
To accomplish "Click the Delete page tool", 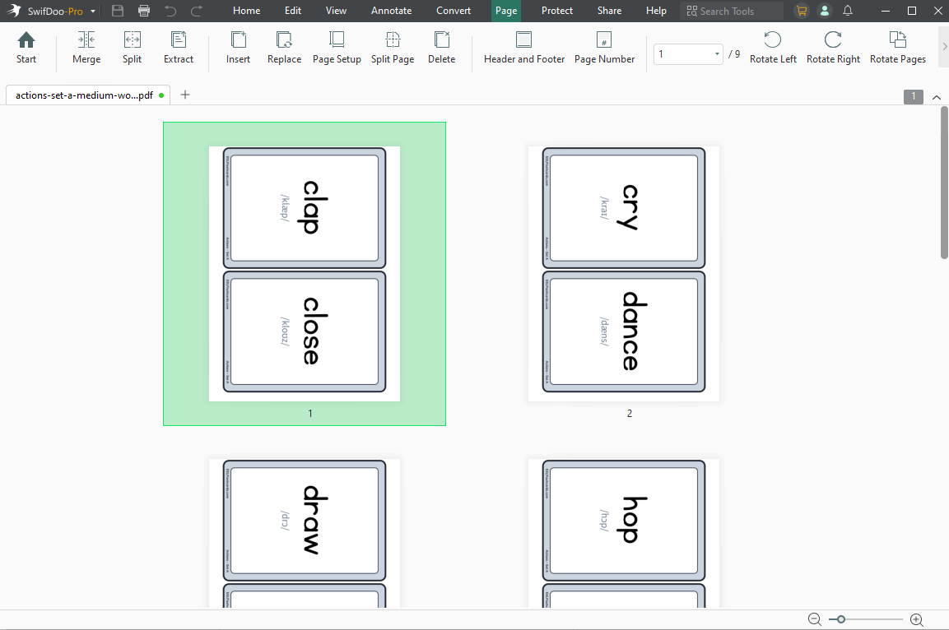I will 441,48.
